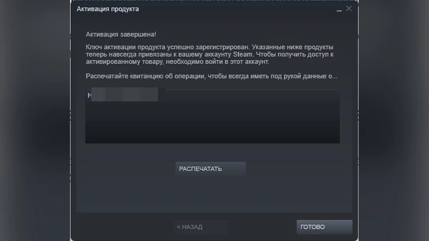Click the trailing ellipsis of the receipt hint line
Image resolution: width=429 pixels, height=241 pixels.
click(x=335, y=77)
